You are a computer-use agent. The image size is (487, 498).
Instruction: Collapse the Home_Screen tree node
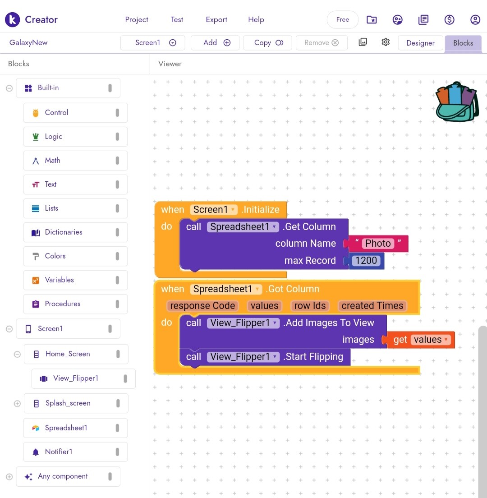(x=17, y=354)
